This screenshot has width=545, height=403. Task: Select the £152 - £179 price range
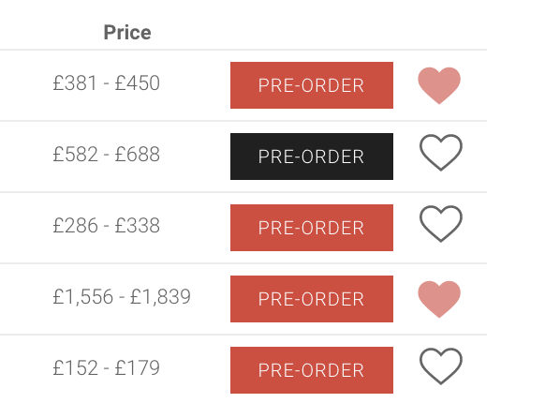[107, 367]
